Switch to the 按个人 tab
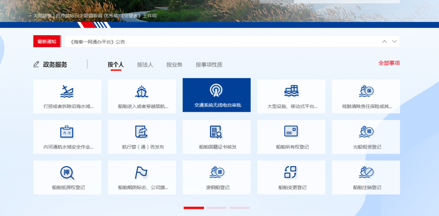Screen dimensions: 439x216 point(115,65)
